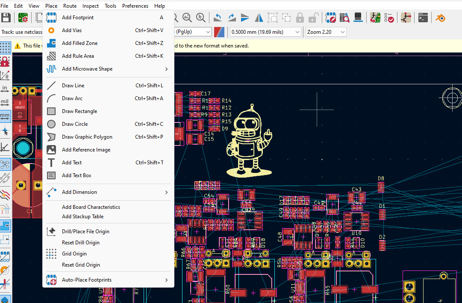Open the layer selector (PgUp) dropdown
Image resolution: width=462 pixels, height=303 pixels.
(x=193, y=32)
